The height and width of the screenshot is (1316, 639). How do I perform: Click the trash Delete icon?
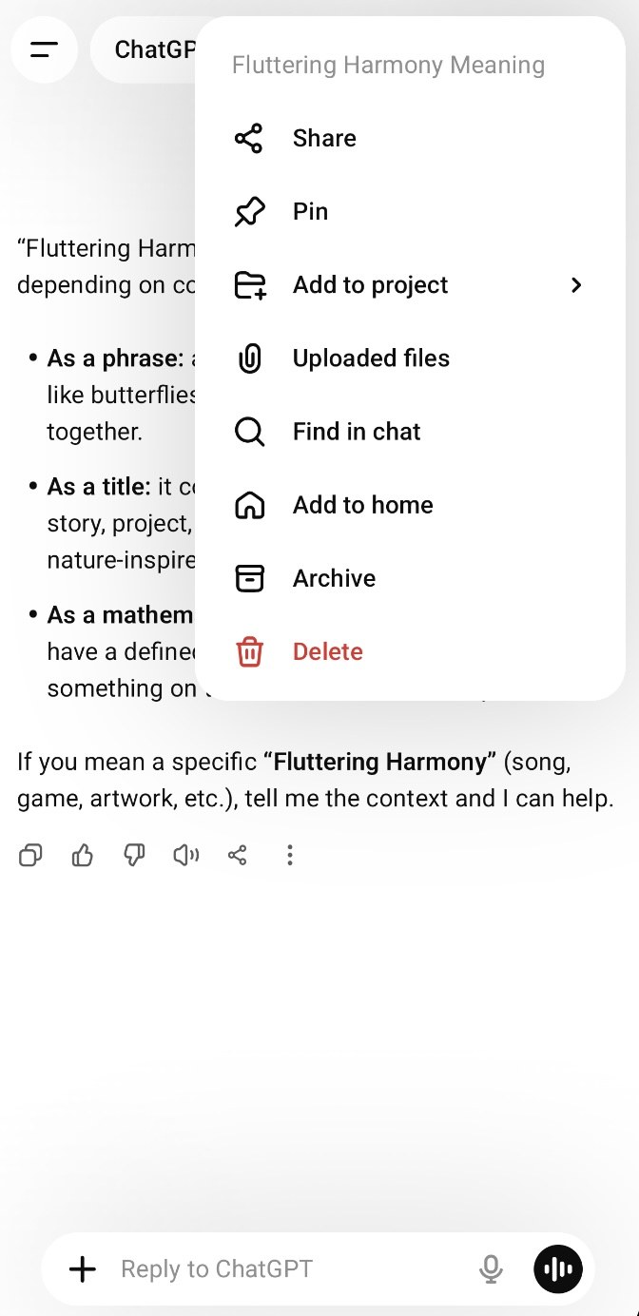pos(249,651)
